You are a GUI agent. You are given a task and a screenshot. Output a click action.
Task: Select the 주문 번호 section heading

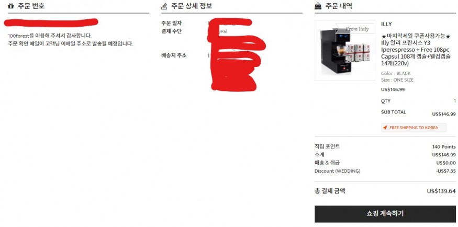pos(31,6)
